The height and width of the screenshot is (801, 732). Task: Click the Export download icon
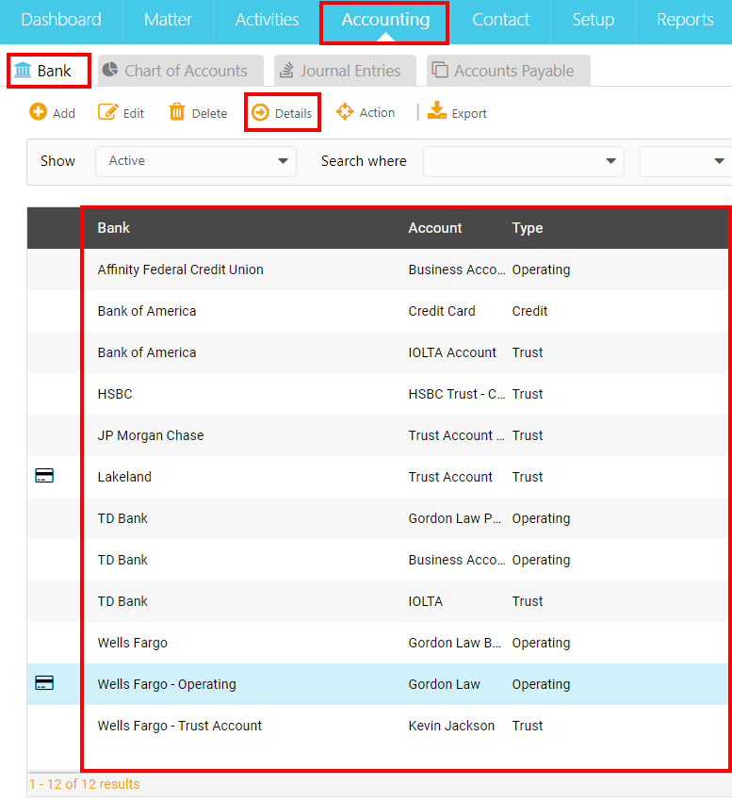[x=437, y=110]
